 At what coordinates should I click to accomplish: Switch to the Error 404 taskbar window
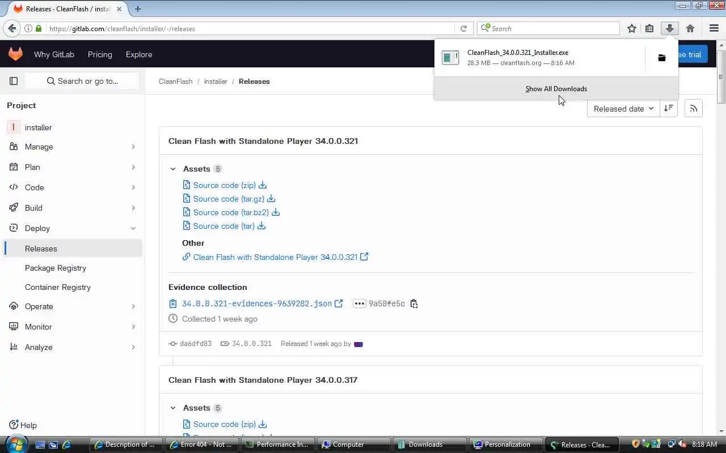click(x=201, y=445)
